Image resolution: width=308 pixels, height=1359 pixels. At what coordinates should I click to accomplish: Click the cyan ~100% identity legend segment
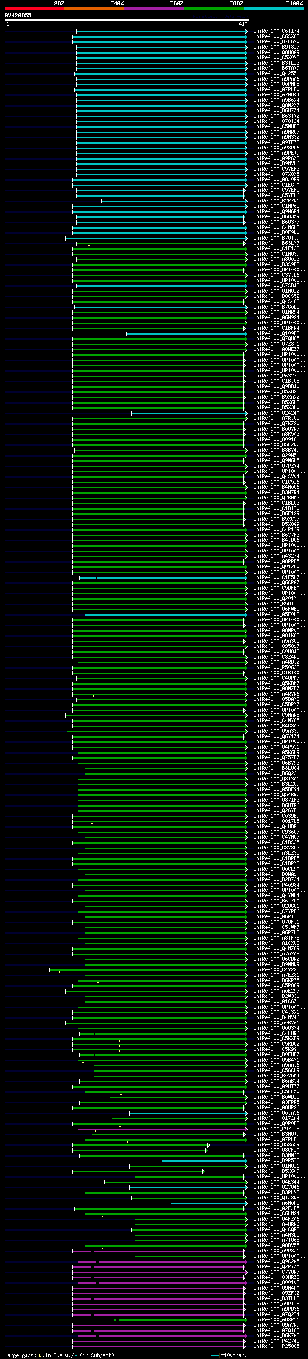[273, 9]
